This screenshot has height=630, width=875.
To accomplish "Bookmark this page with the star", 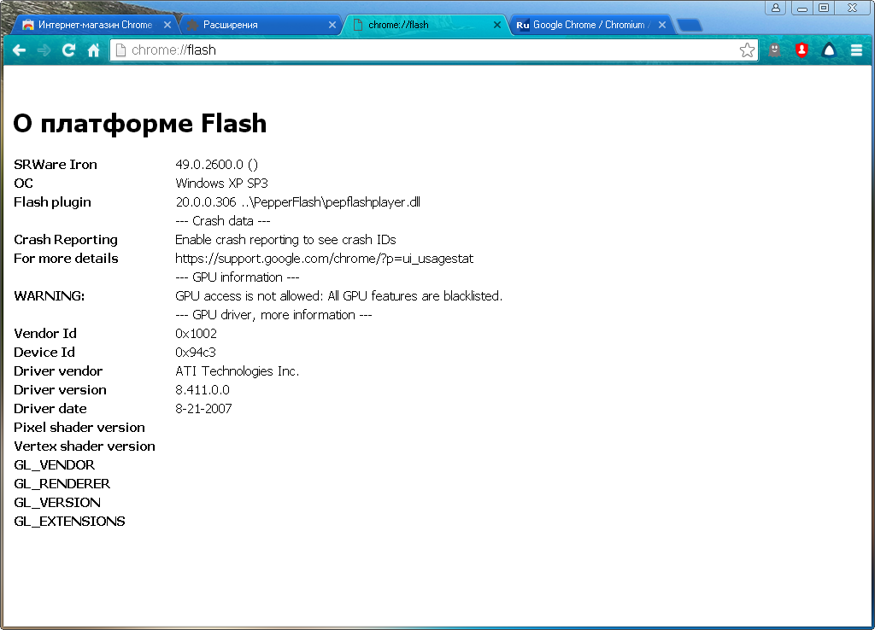I will coord(747,50).
